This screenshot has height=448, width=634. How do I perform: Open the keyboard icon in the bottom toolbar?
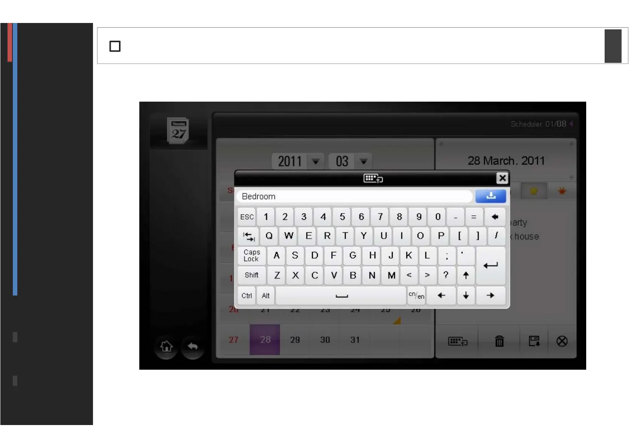point(457,341)
